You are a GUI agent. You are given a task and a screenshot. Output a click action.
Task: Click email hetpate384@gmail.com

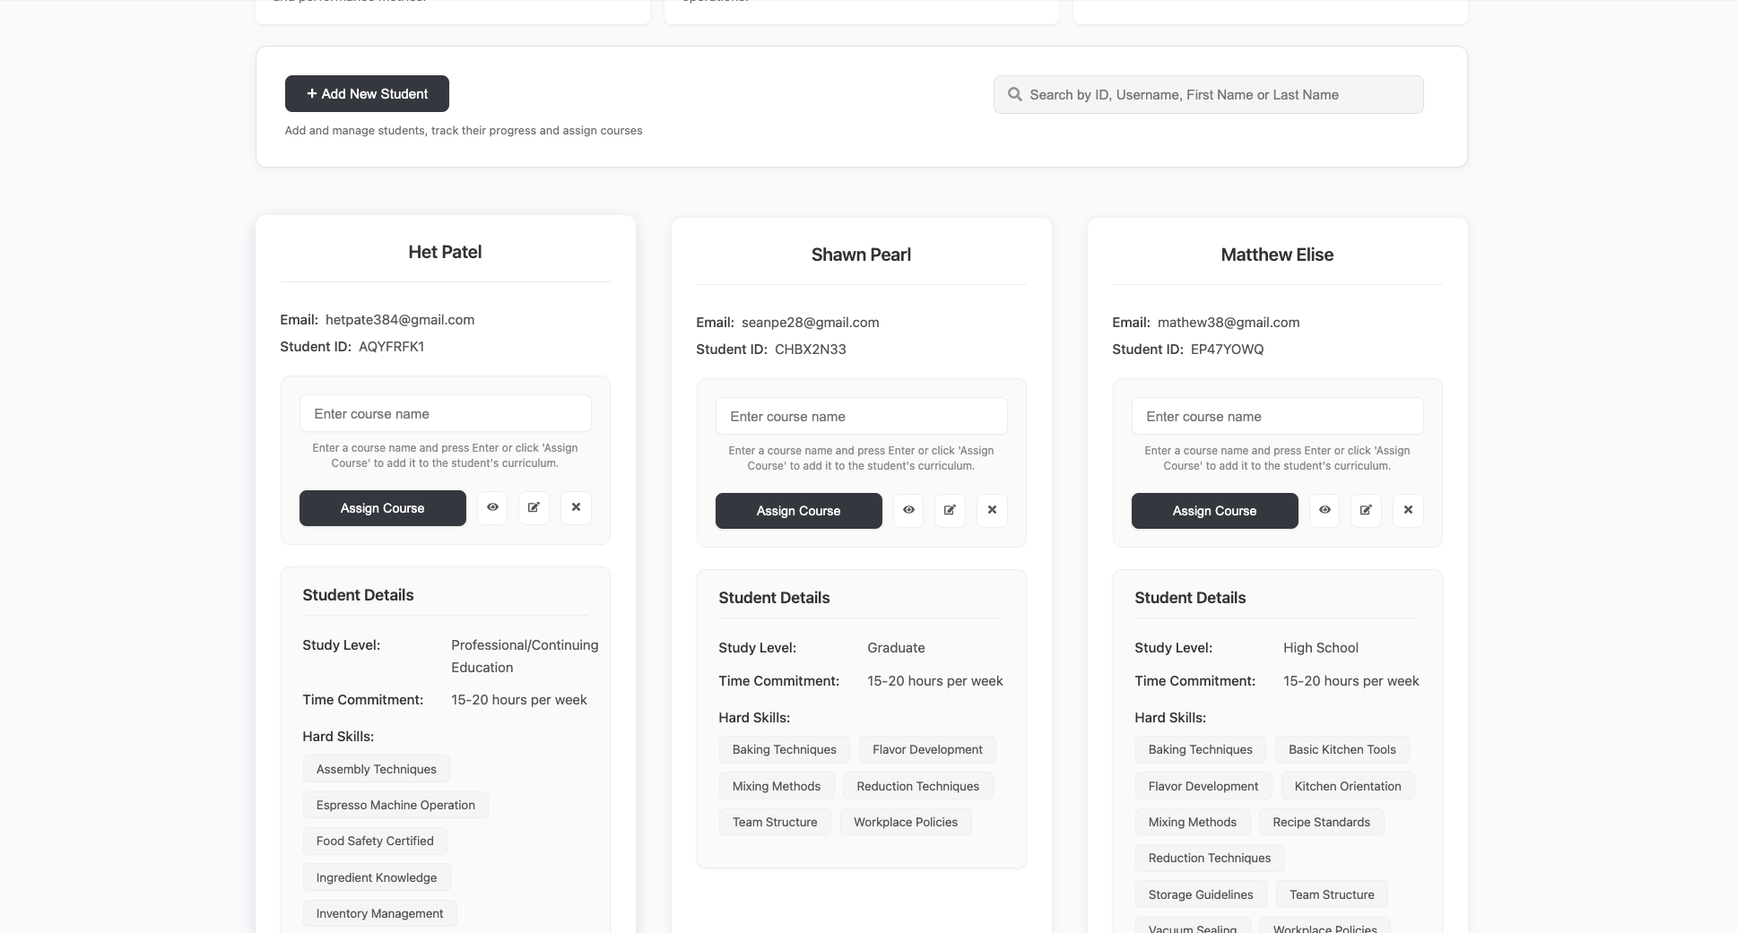[400, 320]
